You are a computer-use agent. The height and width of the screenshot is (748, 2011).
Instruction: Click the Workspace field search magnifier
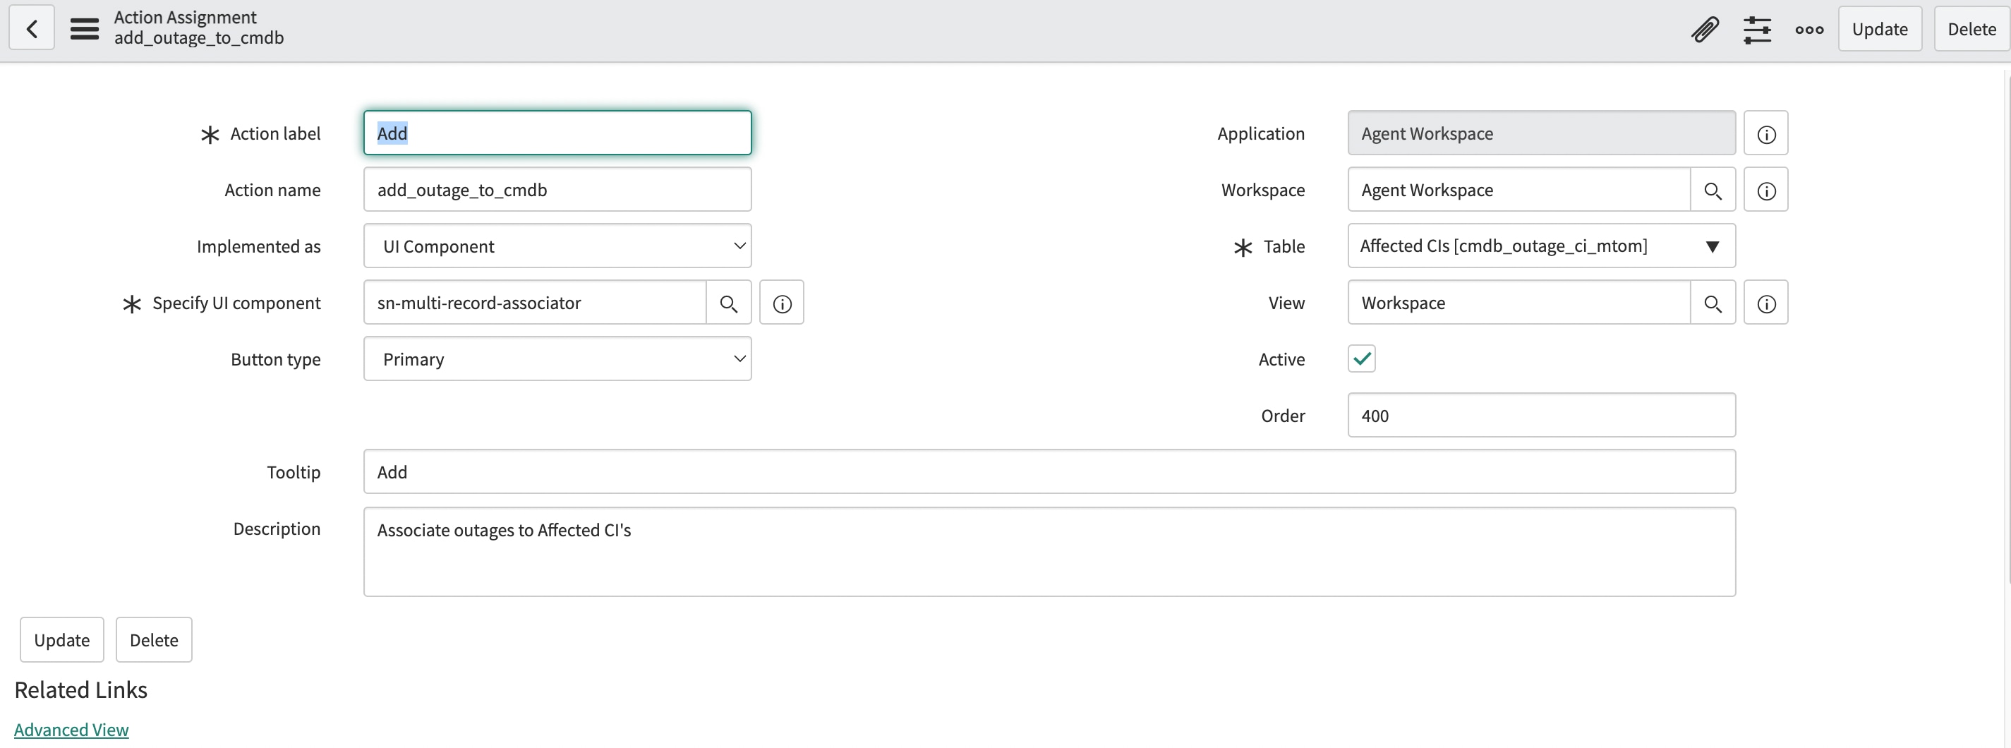[x=1713, y=189]
